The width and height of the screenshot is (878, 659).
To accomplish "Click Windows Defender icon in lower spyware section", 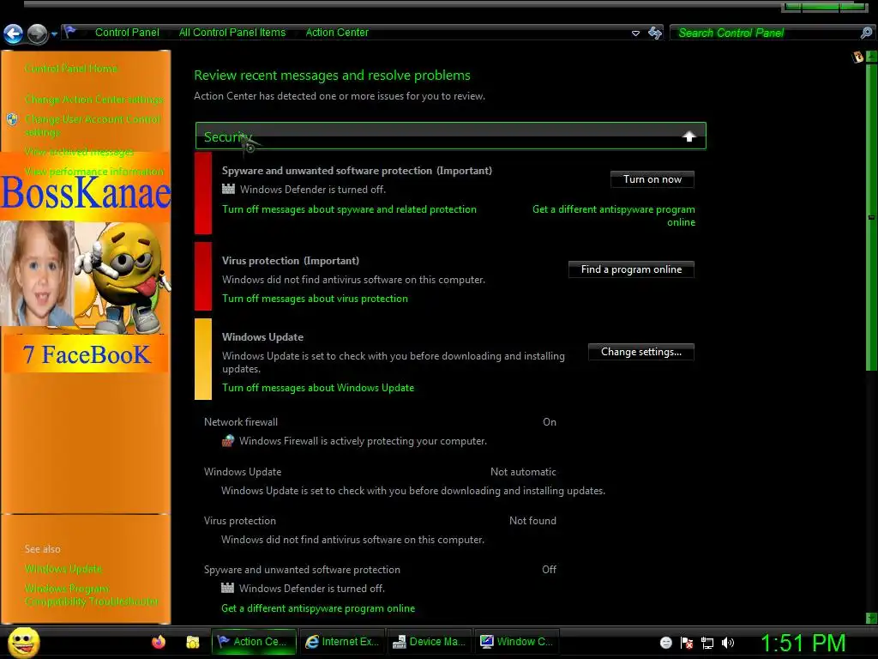I will pos(227,588).
